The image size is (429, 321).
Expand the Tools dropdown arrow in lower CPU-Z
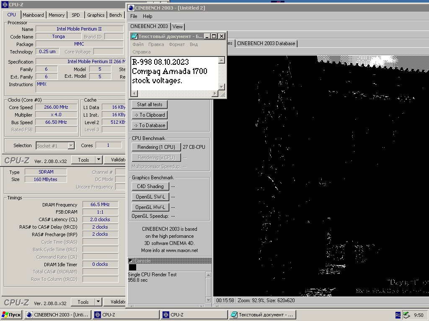click(x=98, y=302)
